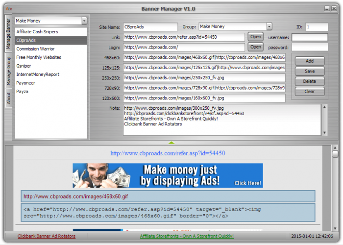Open the Login URL
The width and height of the screenshot is (343, 245).
click(x=255, y=47)
